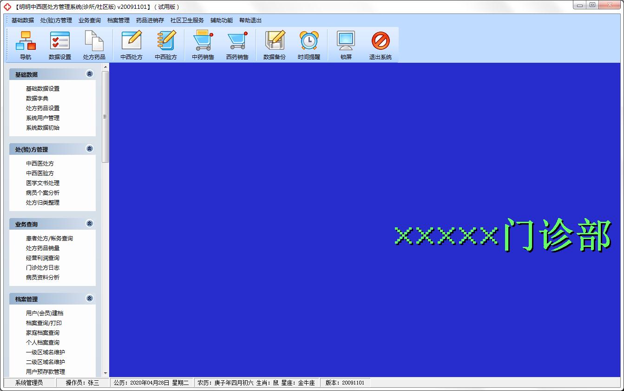Viewport: 624px width, 391px height.
Task: Click the XXXXX门诊部 banner text
Action: pyautogui.click(x=503, y=236)
